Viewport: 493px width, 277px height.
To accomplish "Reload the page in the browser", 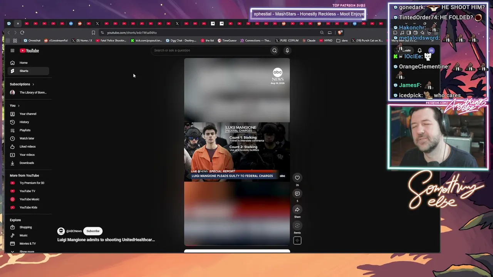I will coord(22,33).
